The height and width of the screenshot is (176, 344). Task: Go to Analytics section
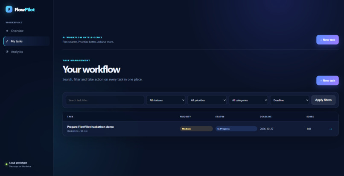[x=26, y=52]
